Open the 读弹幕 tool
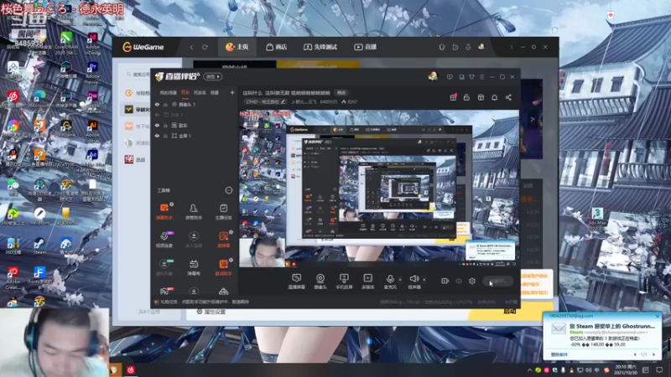The height and width of the screenshot is (377, 671). [x=223, y=240]
